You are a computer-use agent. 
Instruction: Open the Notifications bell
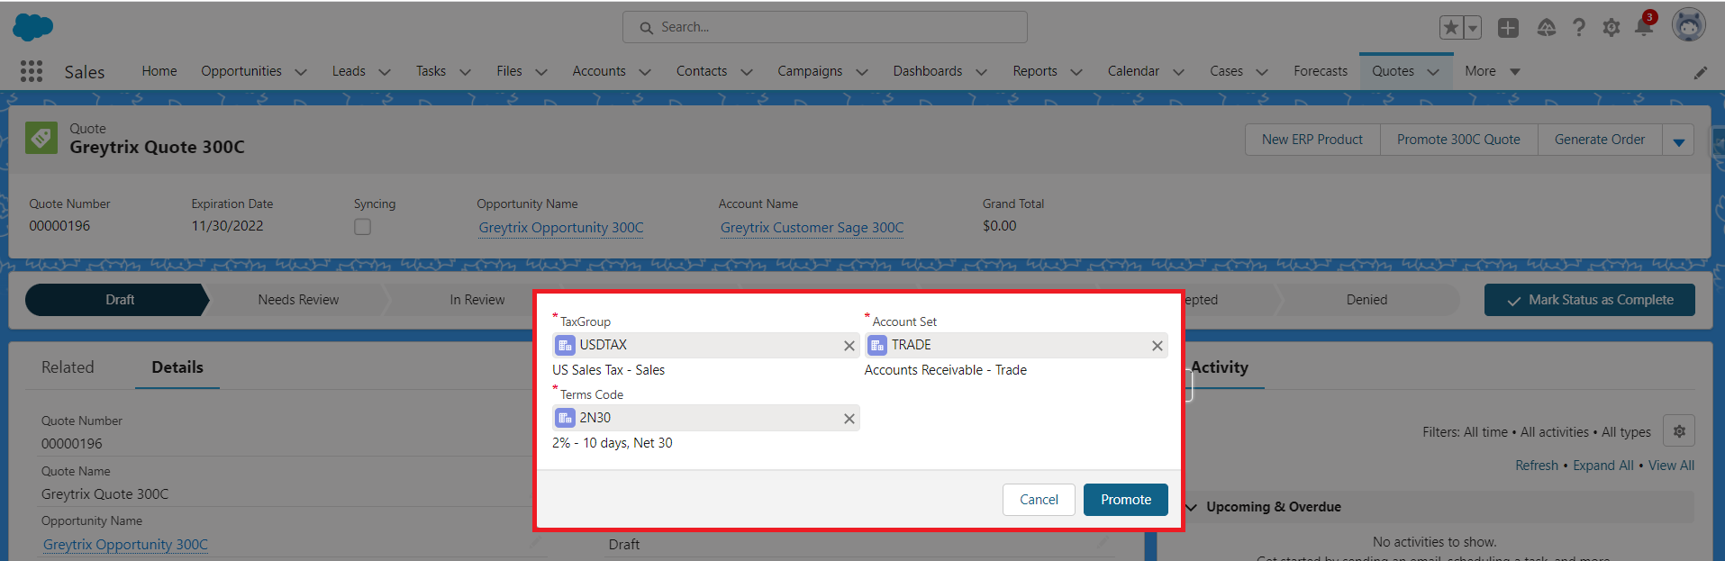point(1644,27)
